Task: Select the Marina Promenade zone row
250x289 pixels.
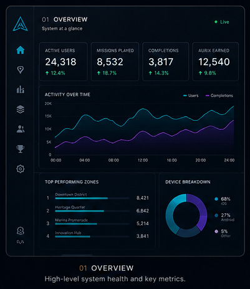Action: point(97,222)
